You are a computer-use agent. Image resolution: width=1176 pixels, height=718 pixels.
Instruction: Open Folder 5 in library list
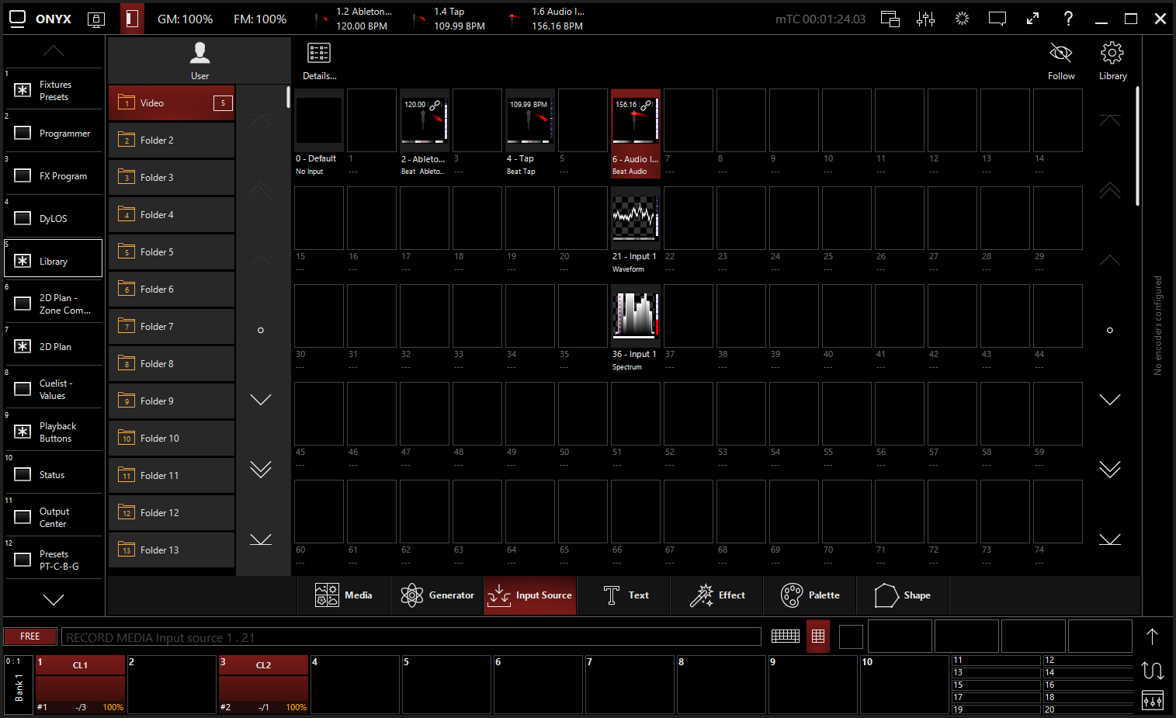(172, 252)
